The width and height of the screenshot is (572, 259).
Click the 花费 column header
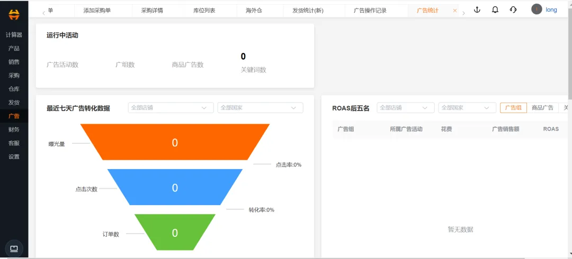coord(446,129)
